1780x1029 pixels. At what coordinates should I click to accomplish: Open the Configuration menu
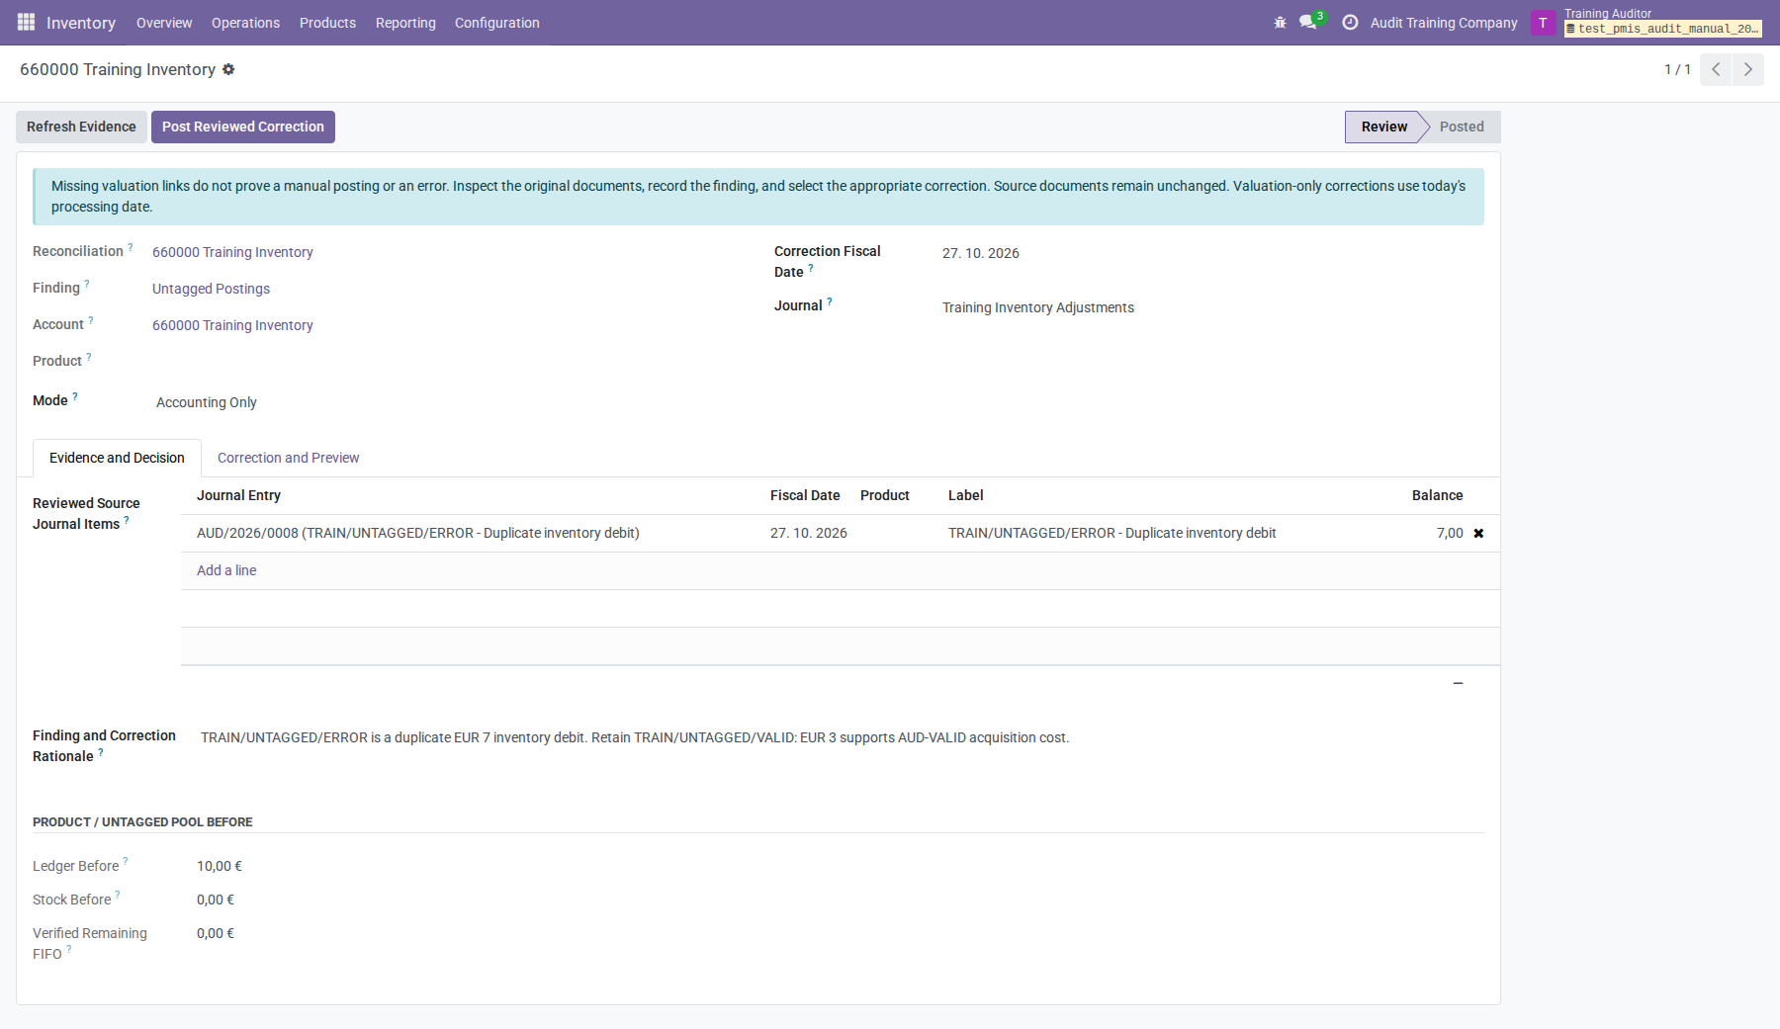coord(496,23)
